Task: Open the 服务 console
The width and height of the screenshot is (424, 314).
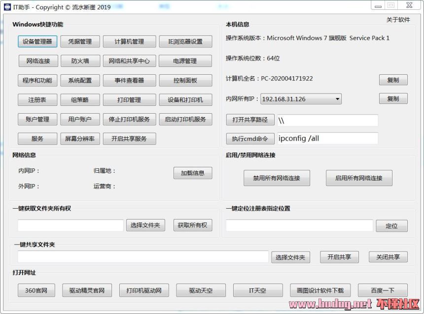Action: [x=37, y=139]
